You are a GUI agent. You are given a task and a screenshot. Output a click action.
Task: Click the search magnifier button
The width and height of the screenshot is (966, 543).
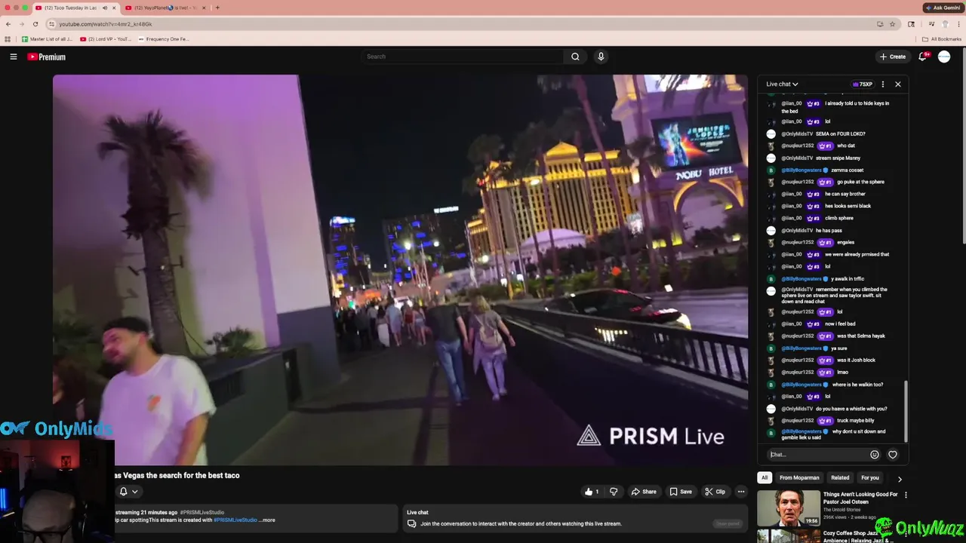pyautogui.click(x=575, y=57)
